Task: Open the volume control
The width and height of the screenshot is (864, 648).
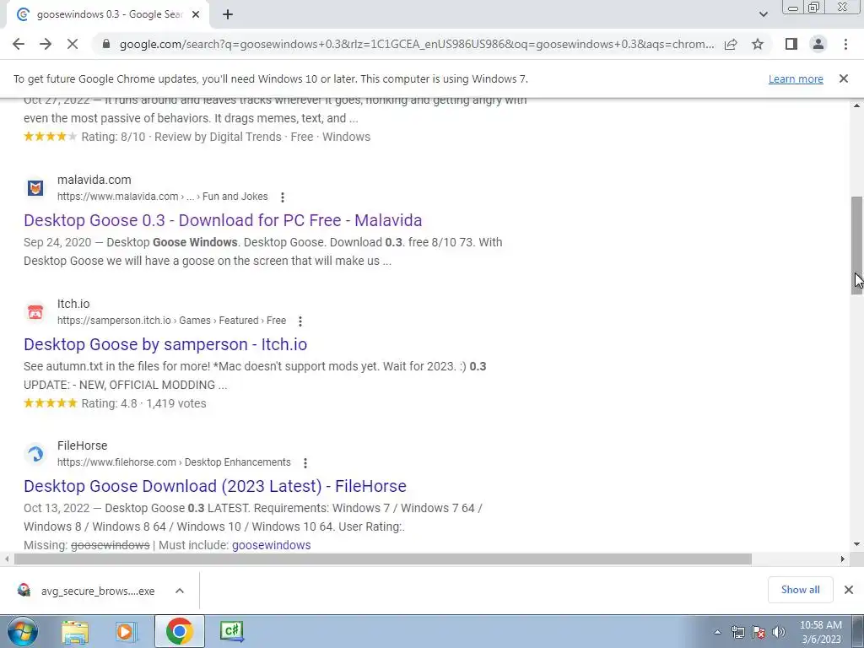Action: 779,632
